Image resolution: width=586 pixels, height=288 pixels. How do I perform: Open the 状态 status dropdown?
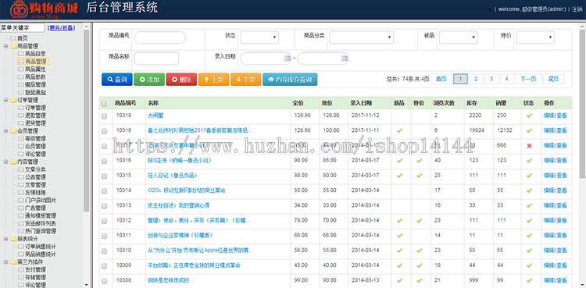pos(259,37)
